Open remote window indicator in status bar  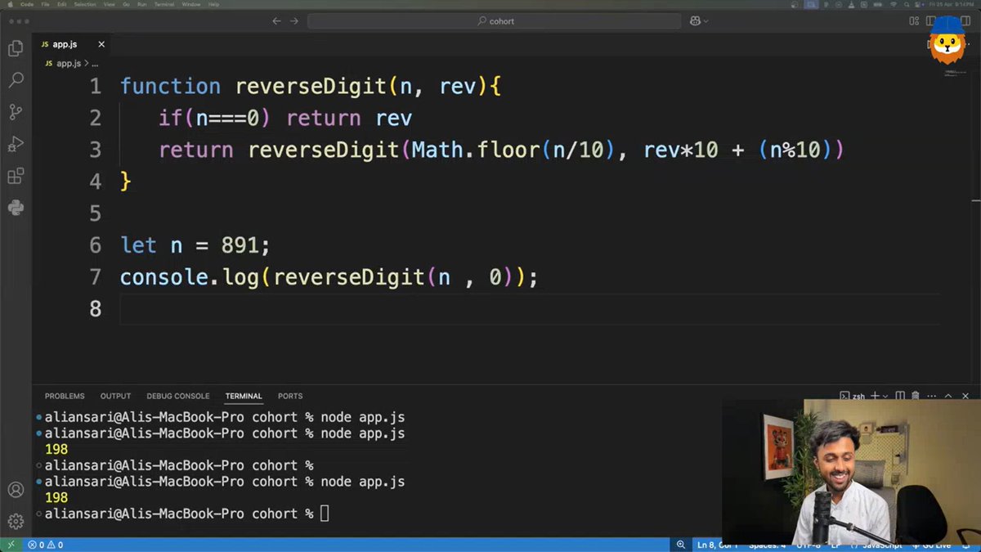click(x=11, y=545)
